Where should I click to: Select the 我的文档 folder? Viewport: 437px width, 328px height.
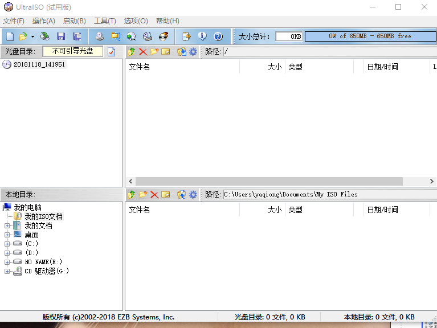[x=39, y=225]
